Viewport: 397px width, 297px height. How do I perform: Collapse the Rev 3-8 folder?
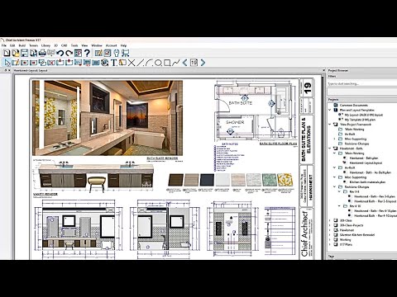[x=339, y=191]
